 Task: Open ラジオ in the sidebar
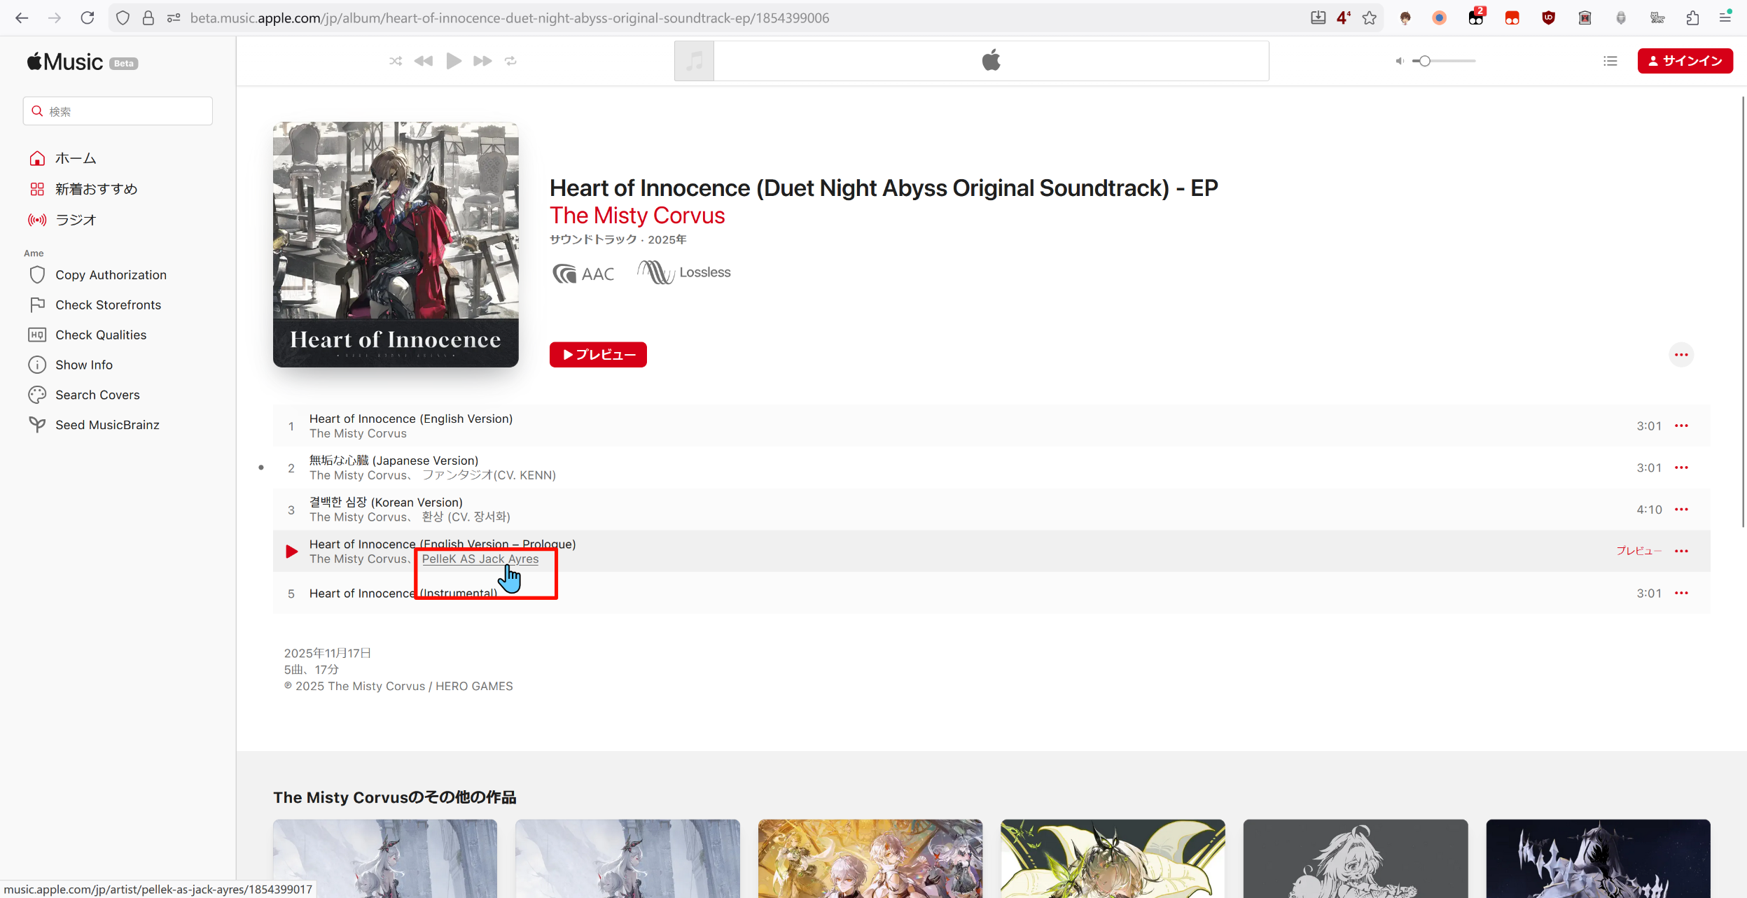pos(76,220)
